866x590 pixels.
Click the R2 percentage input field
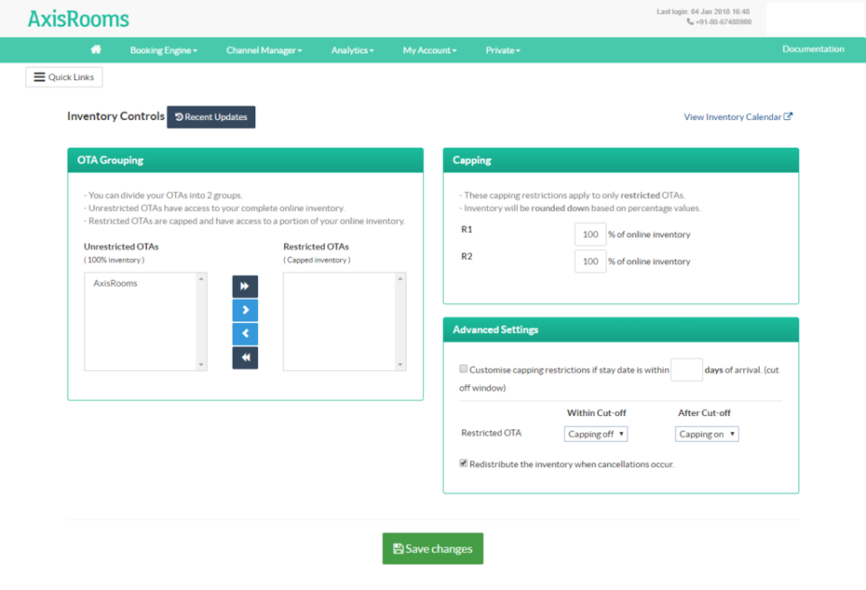tap(590, 262)
